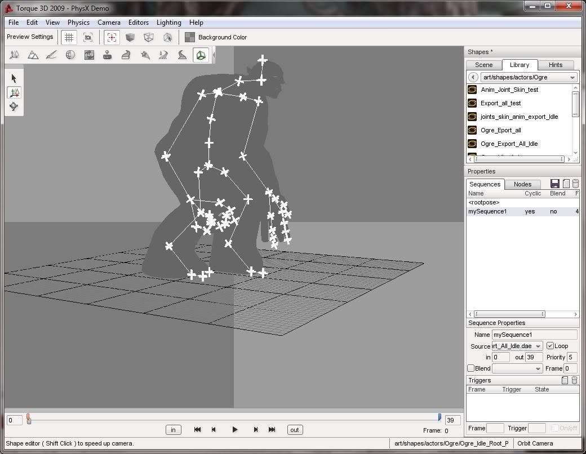Open the Lighting menu
This screenshot has height=454, width=586.
coord(168,23)
